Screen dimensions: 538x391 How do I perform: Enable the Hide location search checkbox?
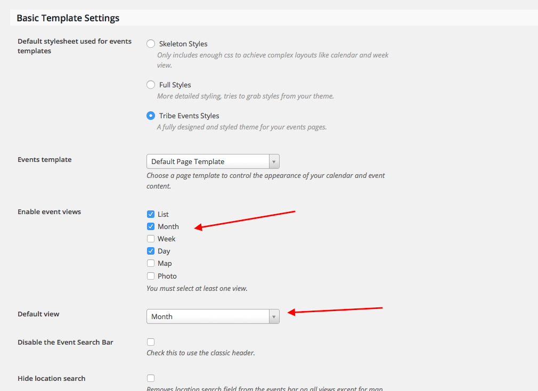tap(151, 378)
